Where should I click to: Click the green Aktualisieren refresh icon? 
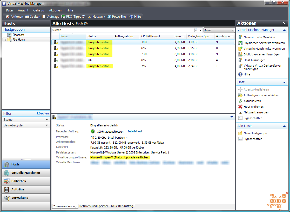pos(240,101)
